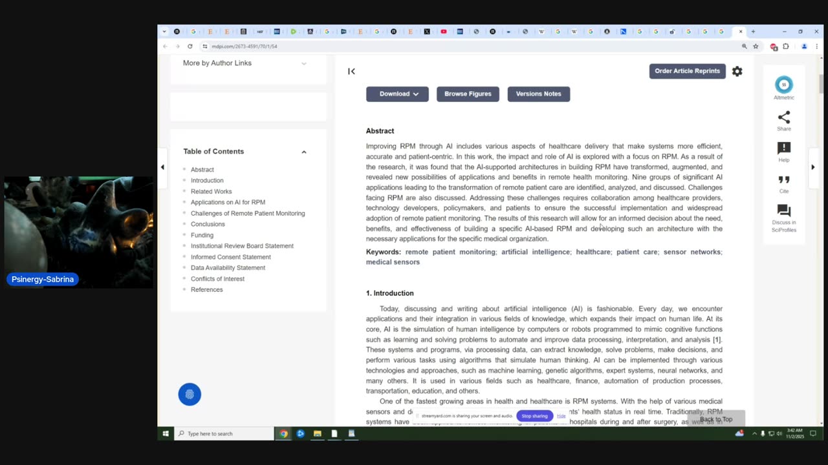Click the Versions Notes button
The height and width of the screenshot is (465, 828).
pos(539,94)
